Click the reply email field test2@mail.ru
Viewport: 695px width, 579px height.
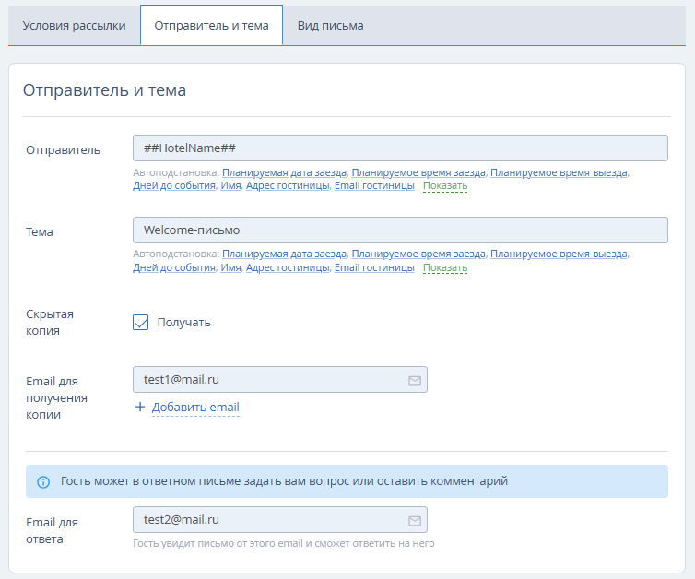[267, 520]
